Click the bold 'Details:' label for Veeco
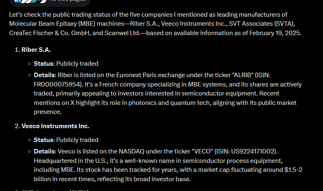The width and height of the screenshot is (323, 191). 45,151
